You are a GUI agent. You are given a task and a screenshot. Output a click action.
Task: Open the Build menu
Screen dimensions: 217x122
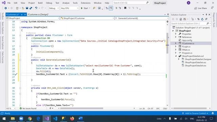[x=40, y=3]
